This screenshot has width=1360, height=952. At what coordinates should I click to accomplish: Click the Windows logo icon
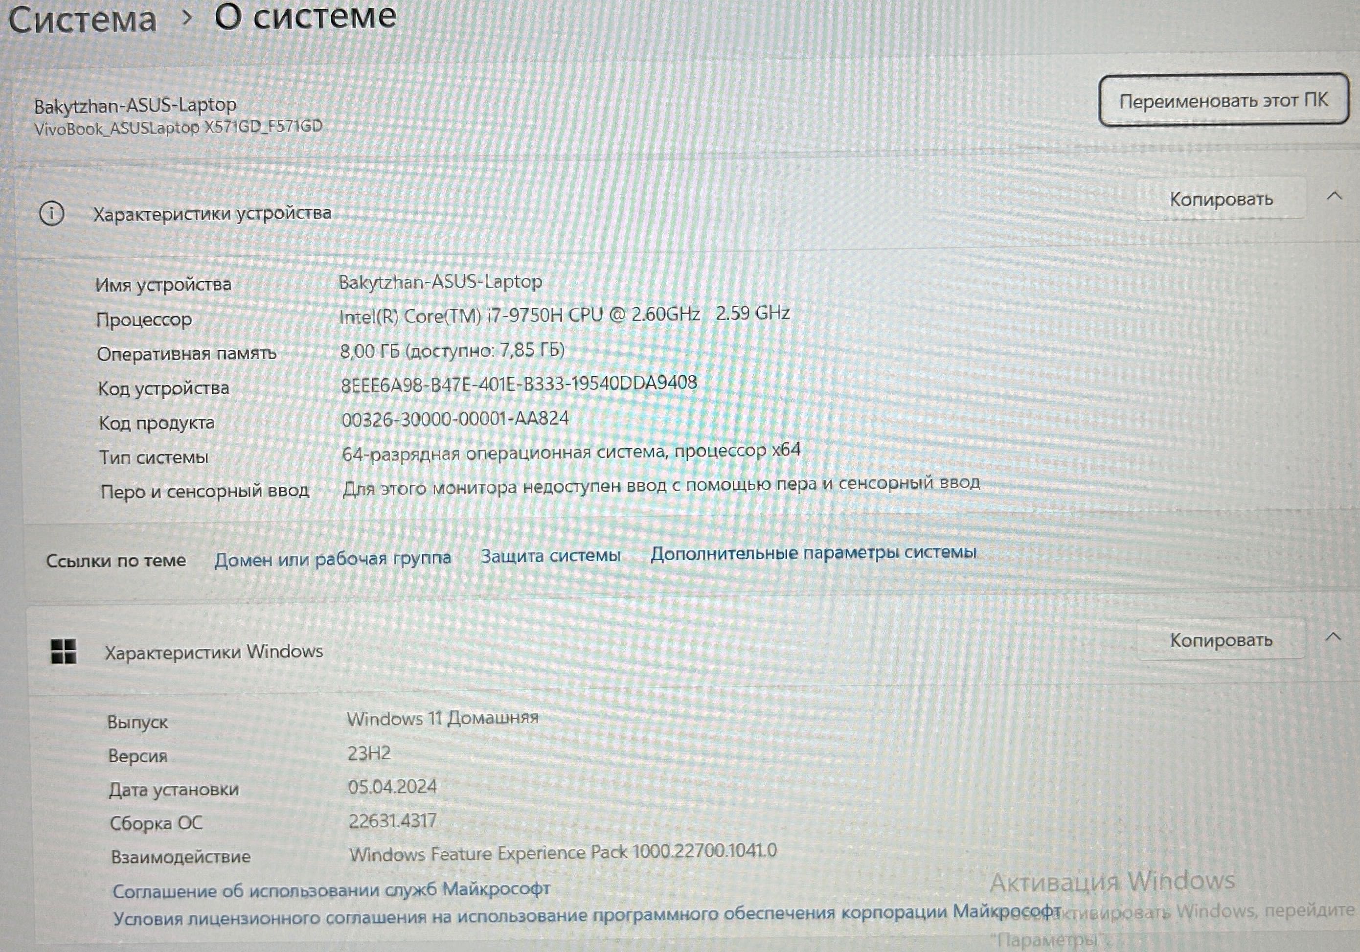(x=64, y=652)
